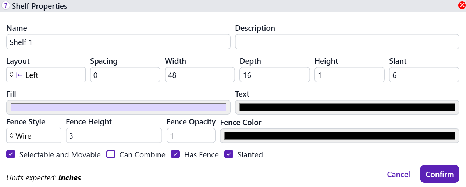466x187 pixels.
Task: Open the Fence Style dropdown
Action: [33, 136]
